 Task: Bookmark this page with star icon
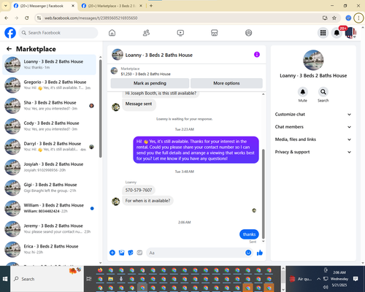coord(334,18)
